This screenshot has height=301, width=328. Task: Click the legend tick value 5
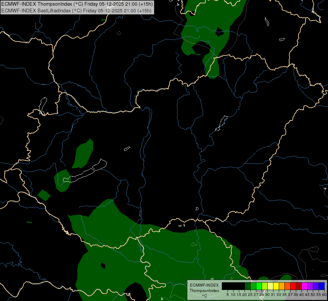pos(227,295)
